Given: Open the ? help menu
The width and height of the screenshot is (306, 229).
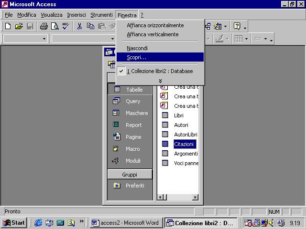Looking at the screenshot, I should [x=142, y=15].
